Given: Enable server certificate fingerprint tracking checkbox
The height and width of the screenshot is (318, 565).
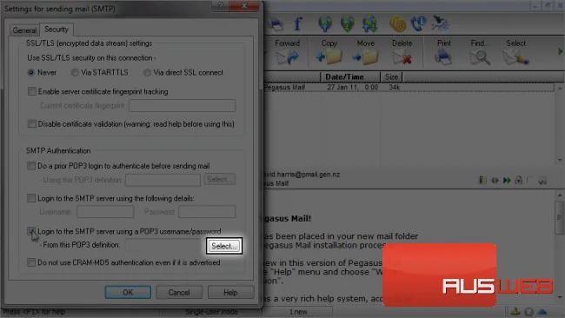Looking at the screenshot, I should [32, 91].
